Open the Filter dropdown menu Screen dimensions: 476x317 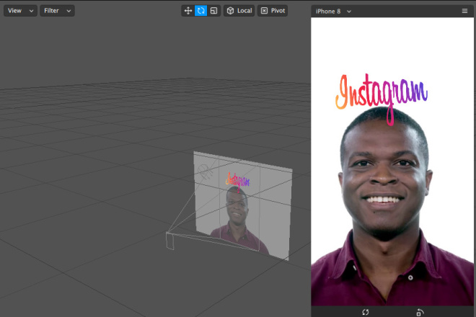point(57,11)
